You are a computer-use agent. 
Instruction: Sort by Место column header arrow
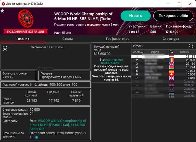pos(142,52)
